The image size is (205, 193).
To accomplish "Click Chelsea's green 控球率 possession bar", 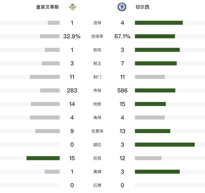I will (x=155, y=36).
